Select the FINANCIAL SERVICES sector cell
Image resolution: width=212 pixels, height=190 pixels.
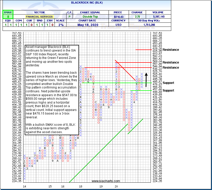[x=39, y=17]
